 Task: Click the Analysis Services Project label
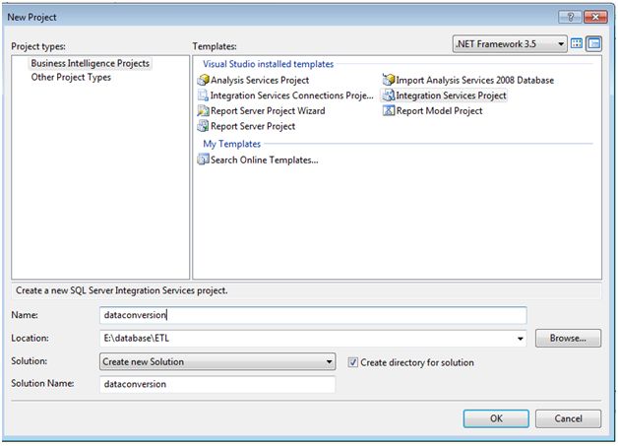pyautogui.click(x=260, y=80)
